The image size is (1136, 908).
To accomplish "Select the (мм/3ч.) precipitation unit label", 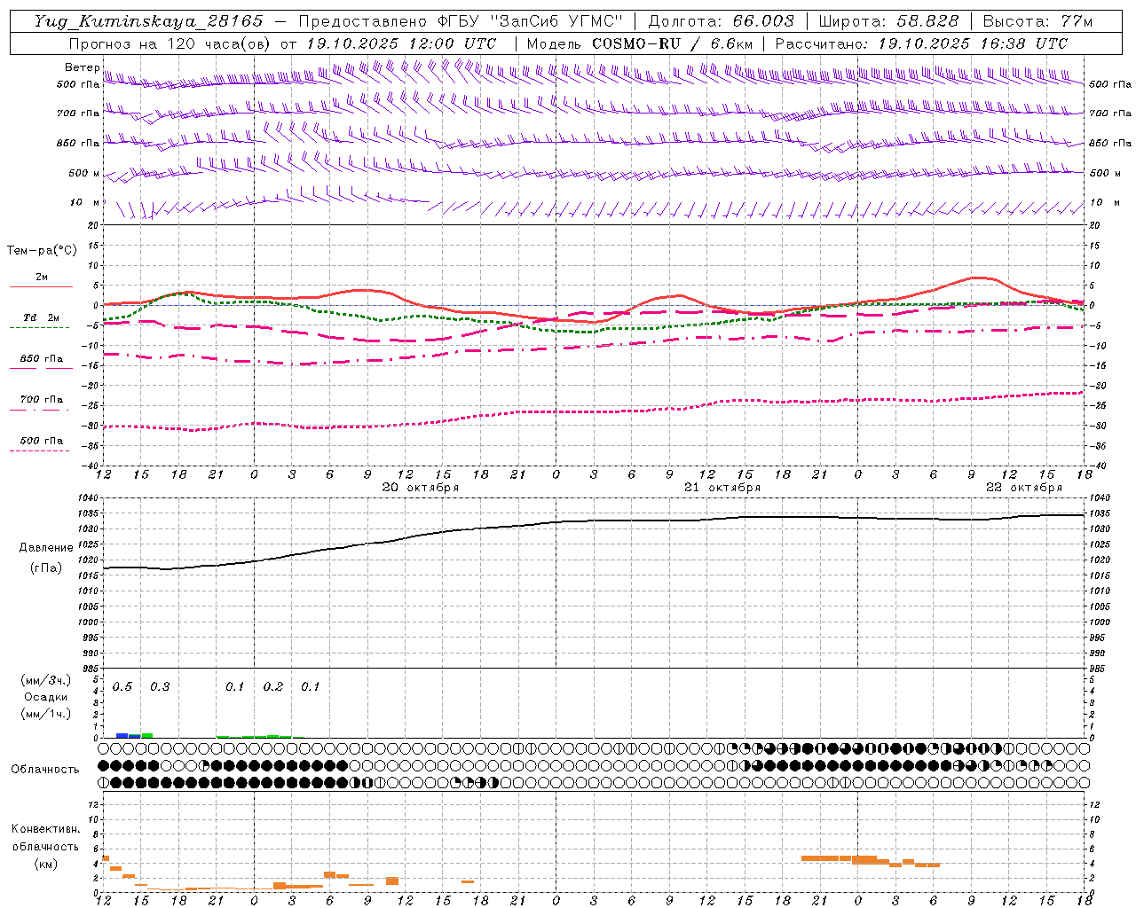I will (x=45, y=680).
